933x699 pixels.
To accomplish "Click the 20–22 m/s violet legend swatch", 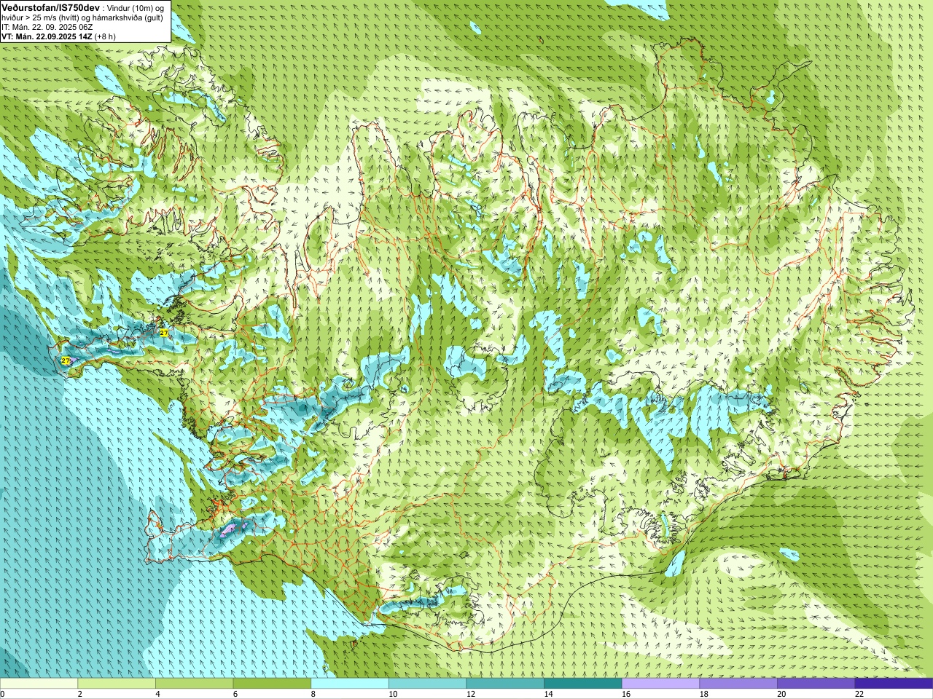I will click(816, 684).
